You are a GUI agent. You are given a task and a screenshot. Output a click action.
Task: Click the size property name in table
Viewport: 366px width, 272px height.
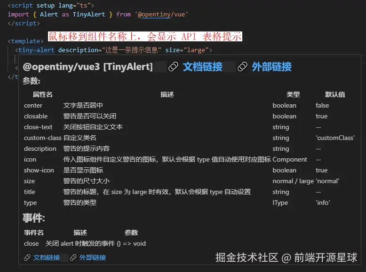(29, 181)
